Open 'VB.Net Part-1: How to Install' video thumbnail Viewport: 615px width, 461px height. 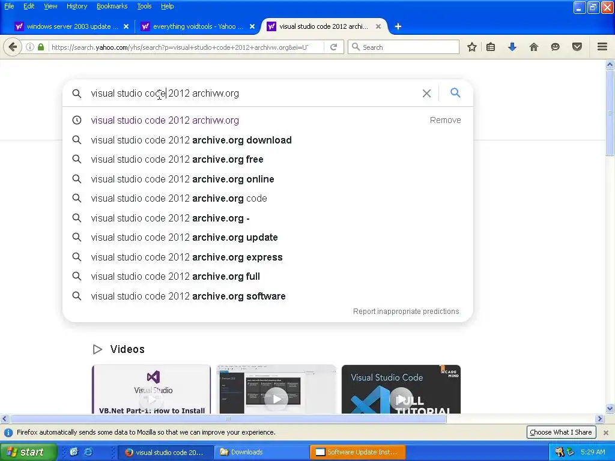(x=151, y=389)
